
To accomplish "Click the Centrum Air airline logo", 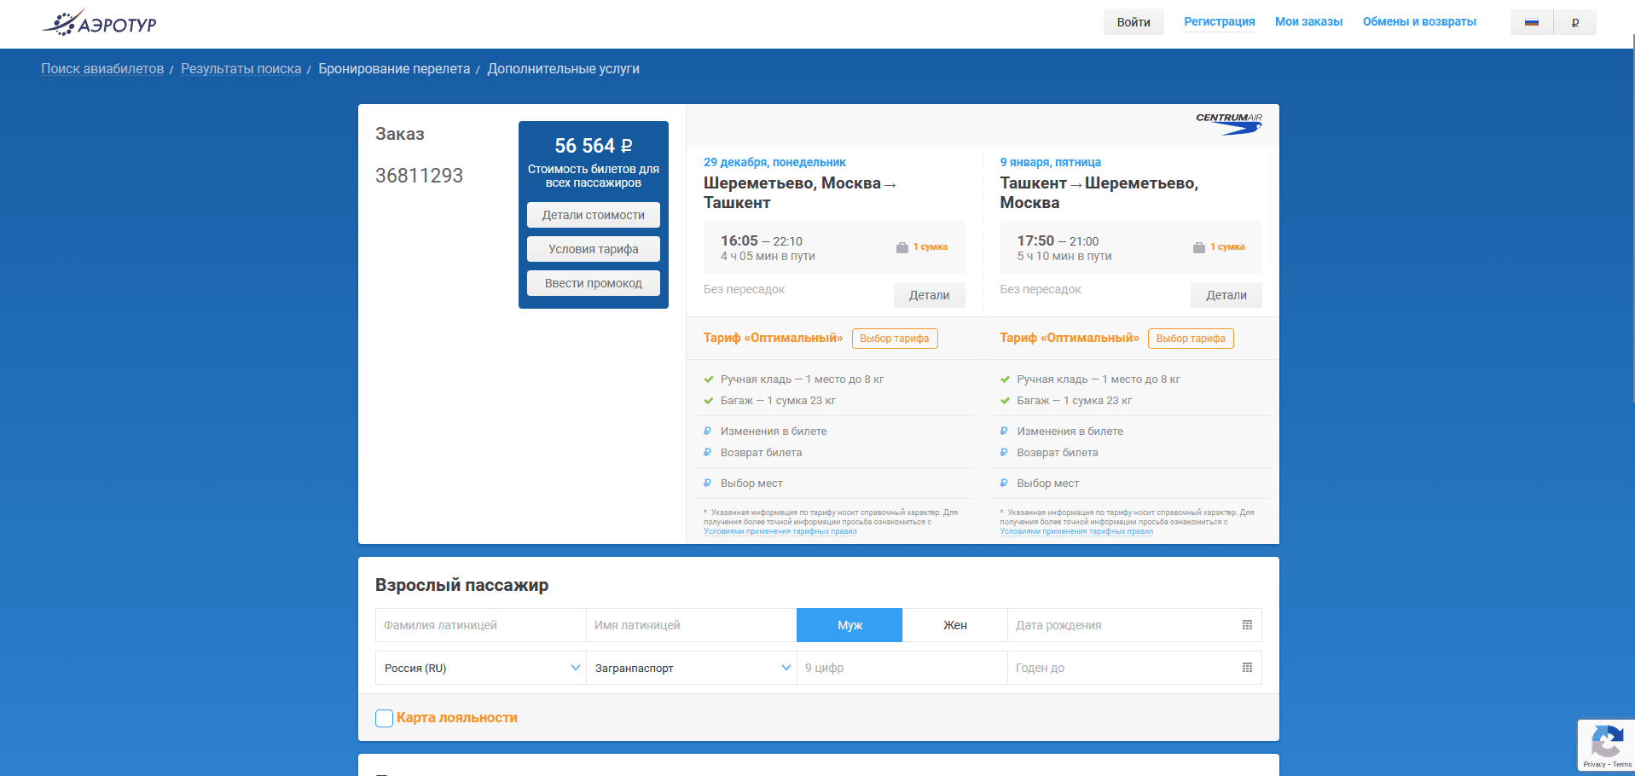I will [1228, 124].
